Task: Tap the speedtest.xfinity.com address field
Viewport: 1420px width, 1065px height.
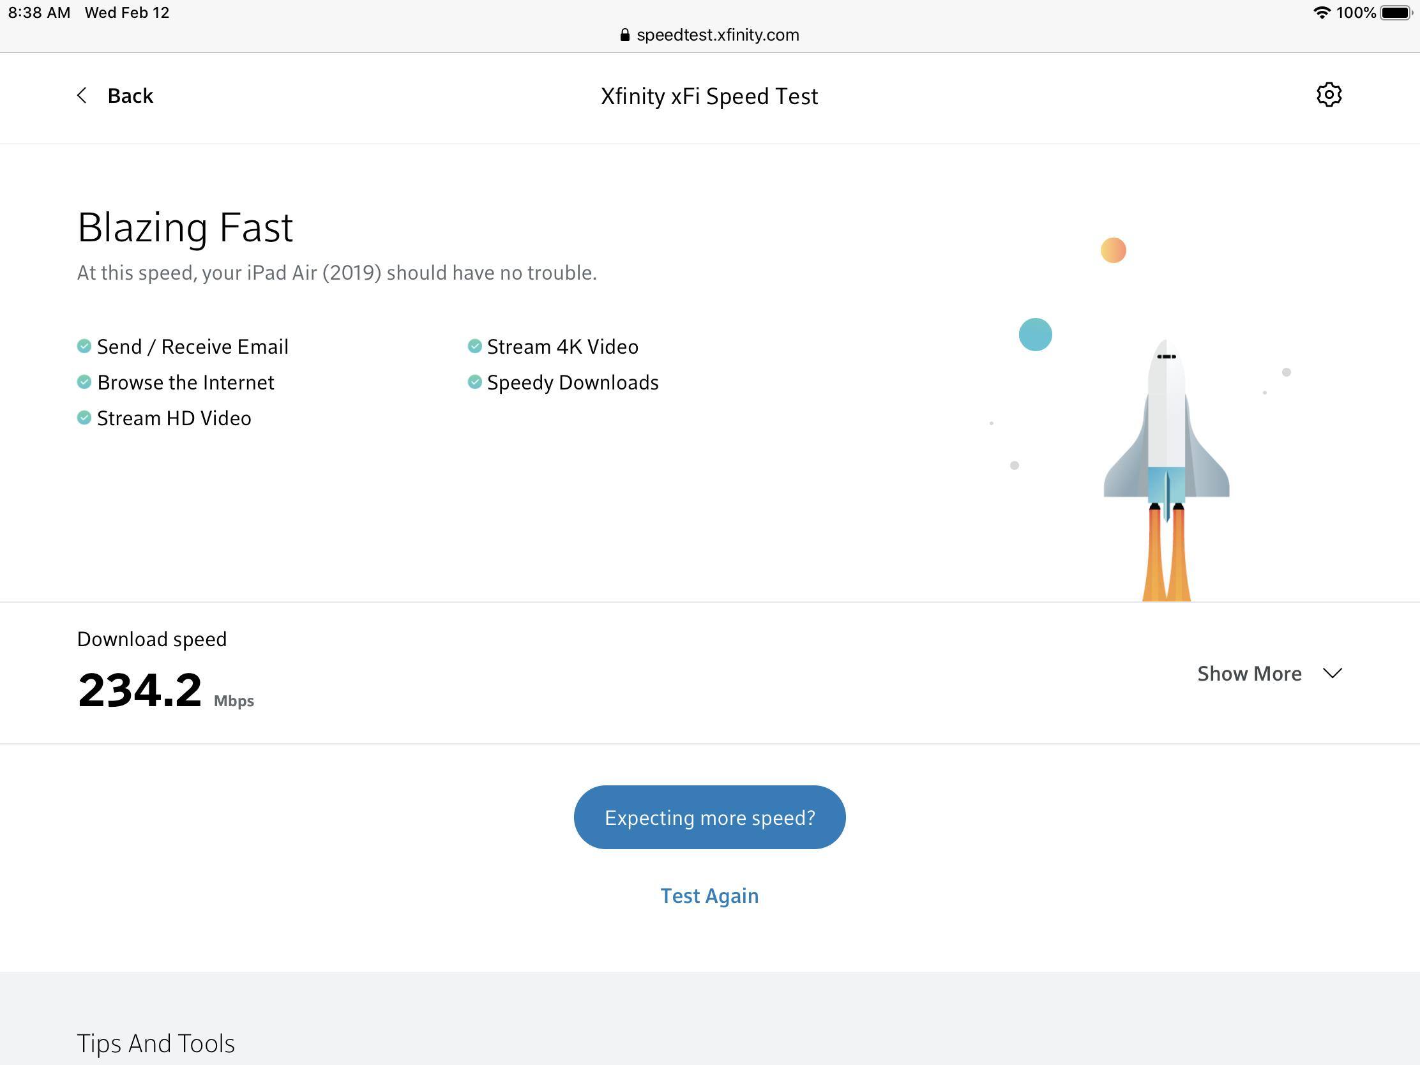Action: click(x=717, y=35)
